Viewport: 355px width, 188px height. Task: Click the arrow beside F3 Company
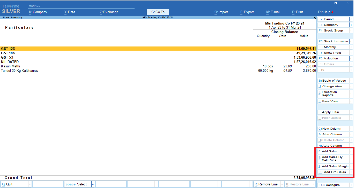point(351,25)
